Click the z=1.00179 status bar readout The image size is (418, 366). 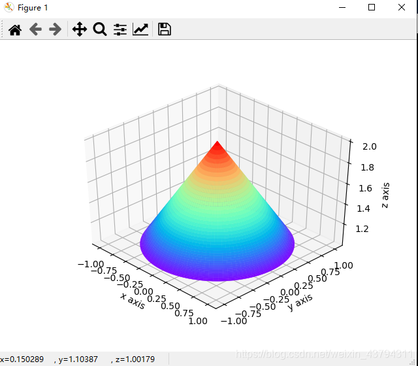tap(135, 359)
